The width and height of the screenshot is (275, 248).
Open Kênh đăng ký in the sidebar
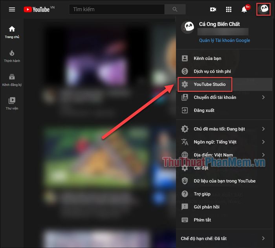click(x=12, y=80)
